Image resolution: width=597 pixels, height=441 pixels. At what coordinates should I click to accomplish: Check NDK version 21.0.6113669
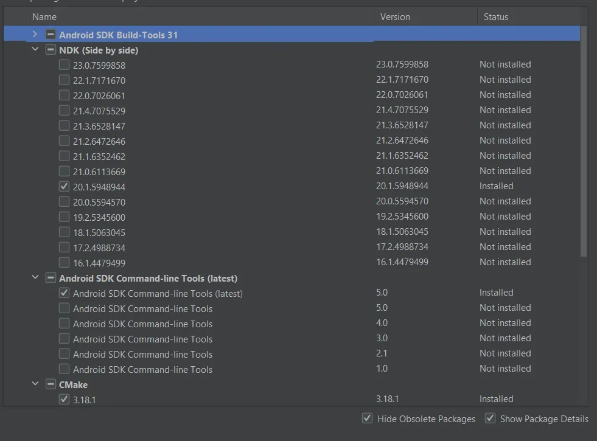(x=64, y=171)
